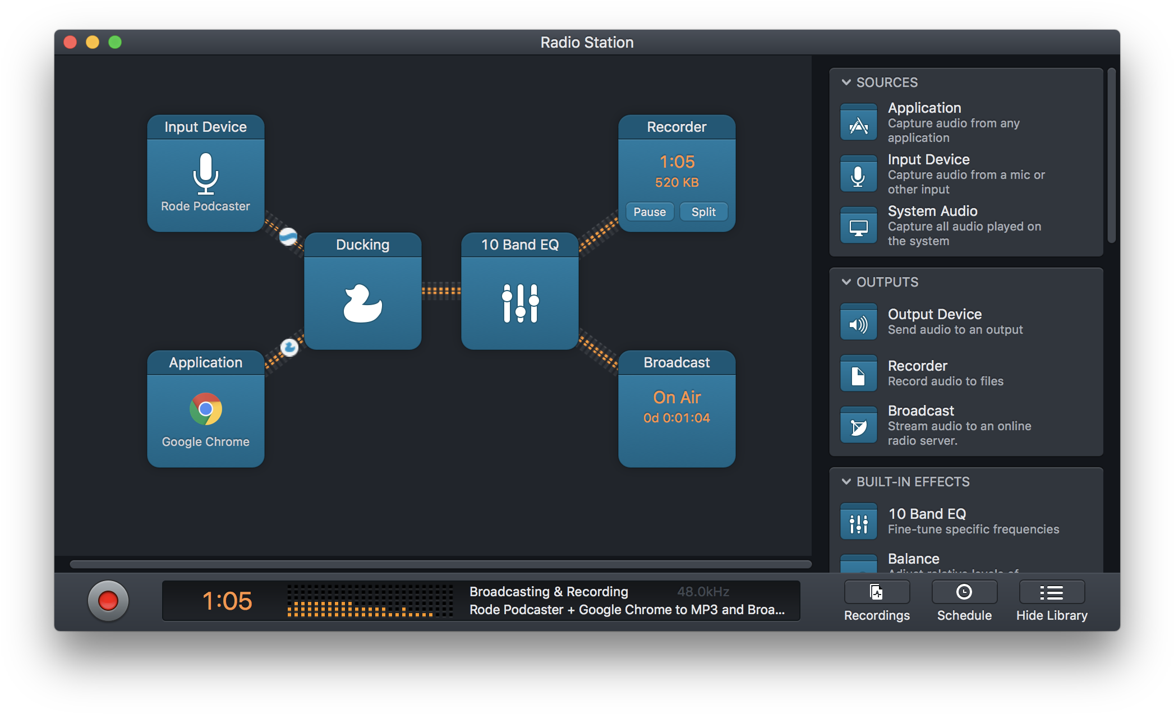Click the 10 Band EQ effect icon

click(858, 520)
